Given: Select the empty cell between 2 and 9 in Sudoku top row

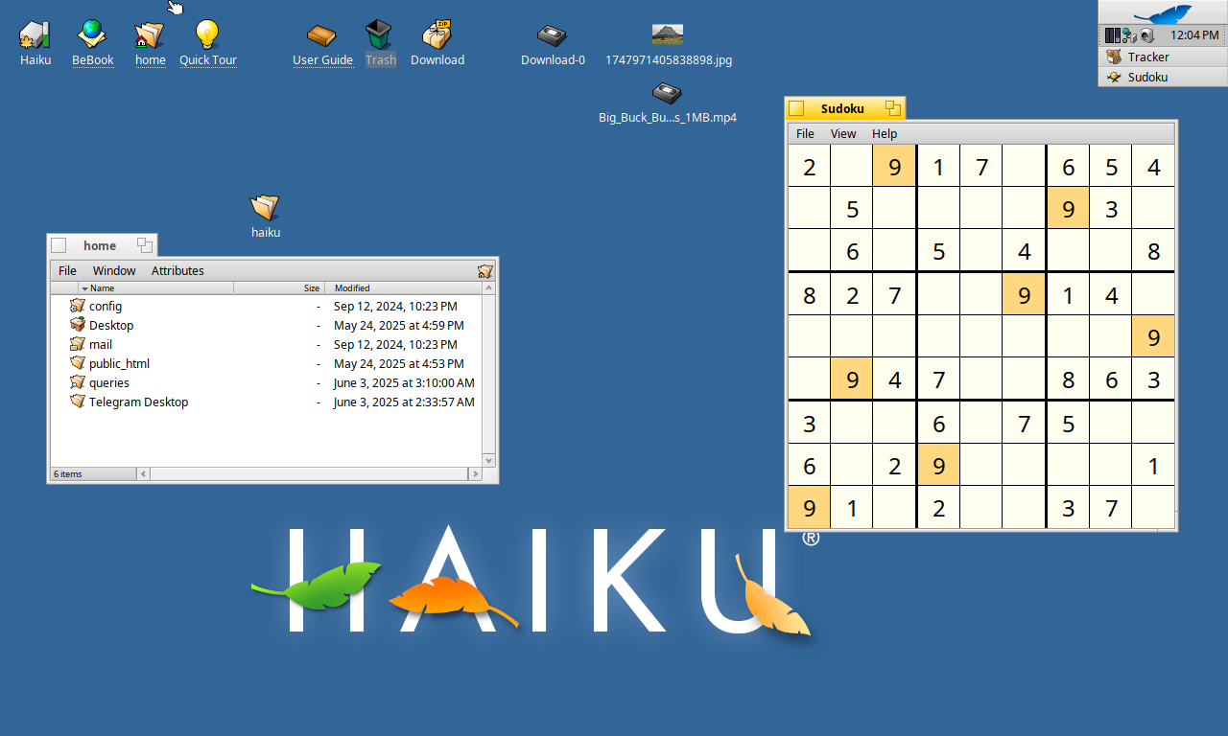Looking at the screenshot, I should tap(852, 166).
